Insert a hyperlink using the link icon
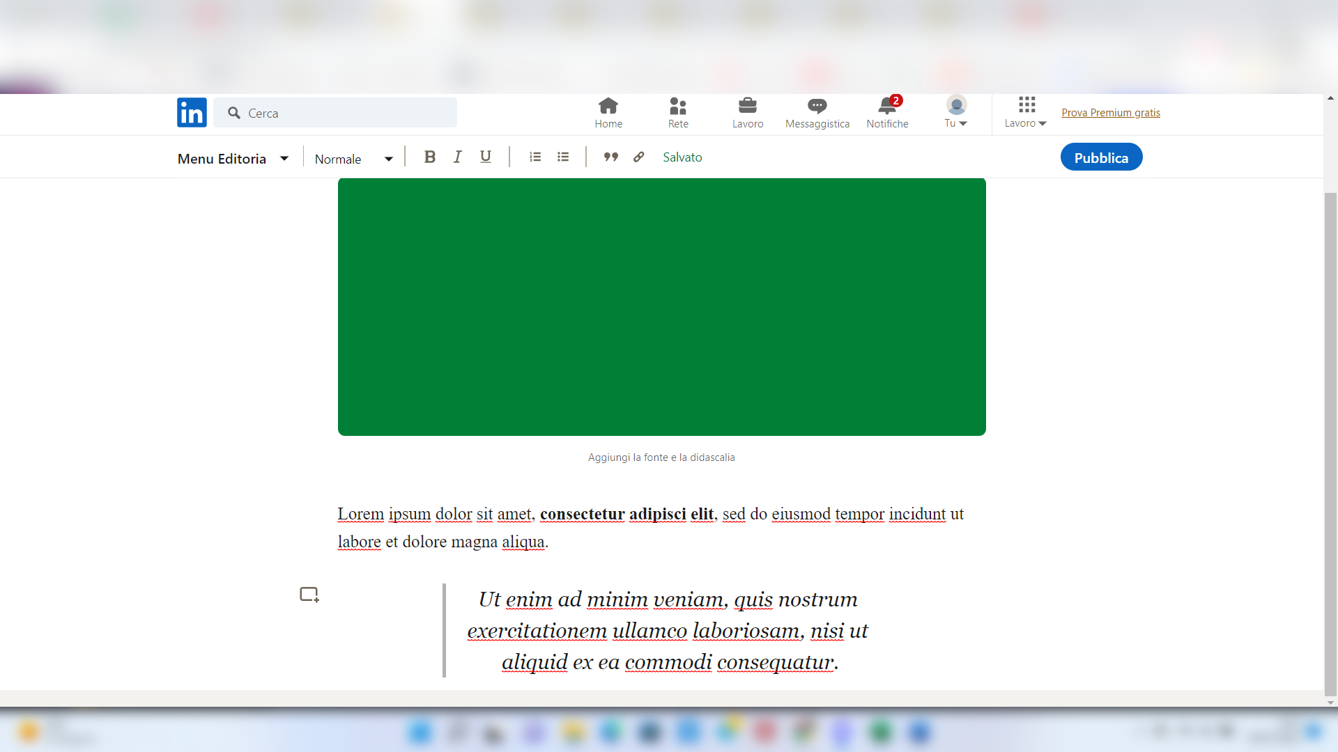 click(638, 157)
